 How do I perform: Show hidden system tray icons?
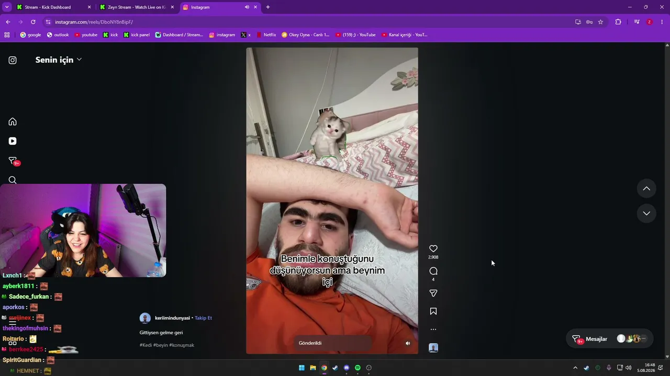tap(575, 368)
